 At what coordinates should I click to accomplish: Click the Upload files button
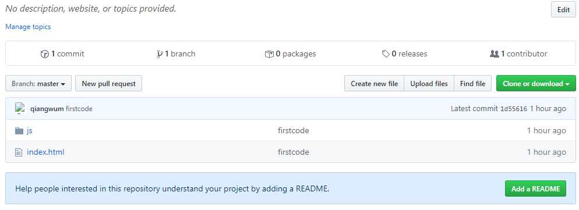point(429,84)
